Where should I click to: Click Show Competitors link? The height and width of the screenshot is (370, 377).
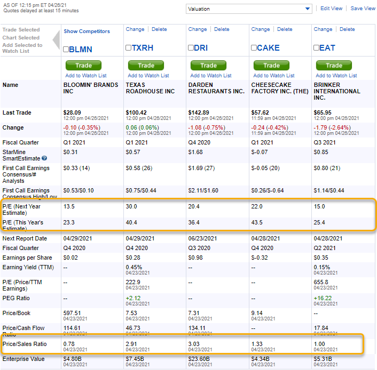[87, 31]
